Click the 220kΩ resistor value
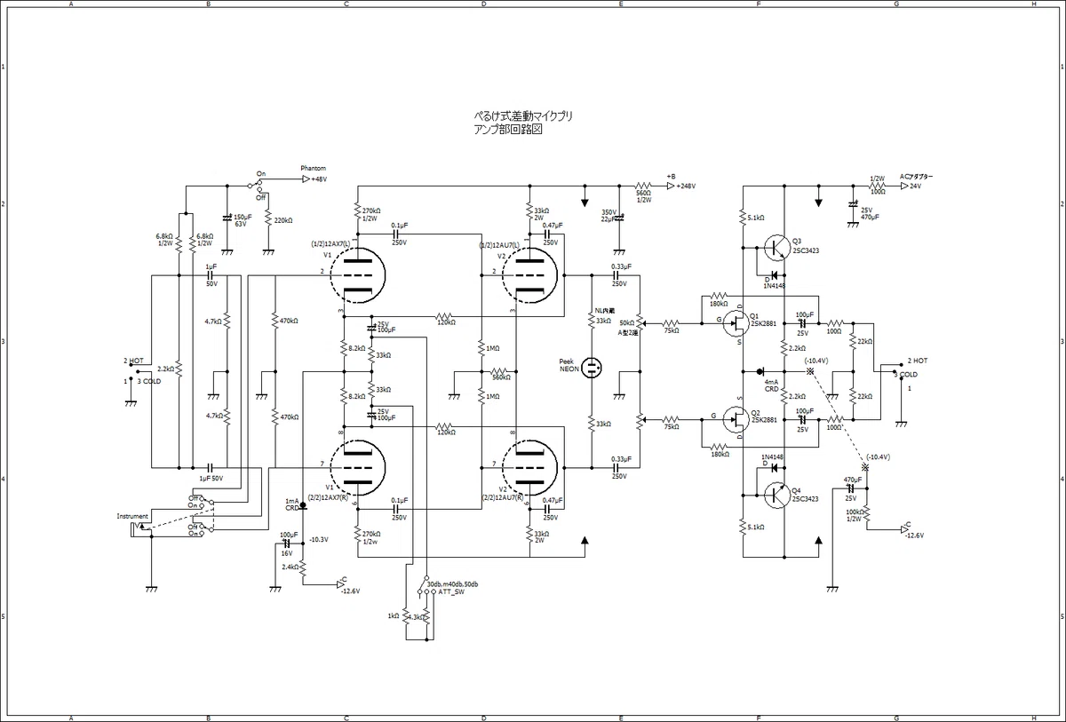 click(x=285, y=219)
